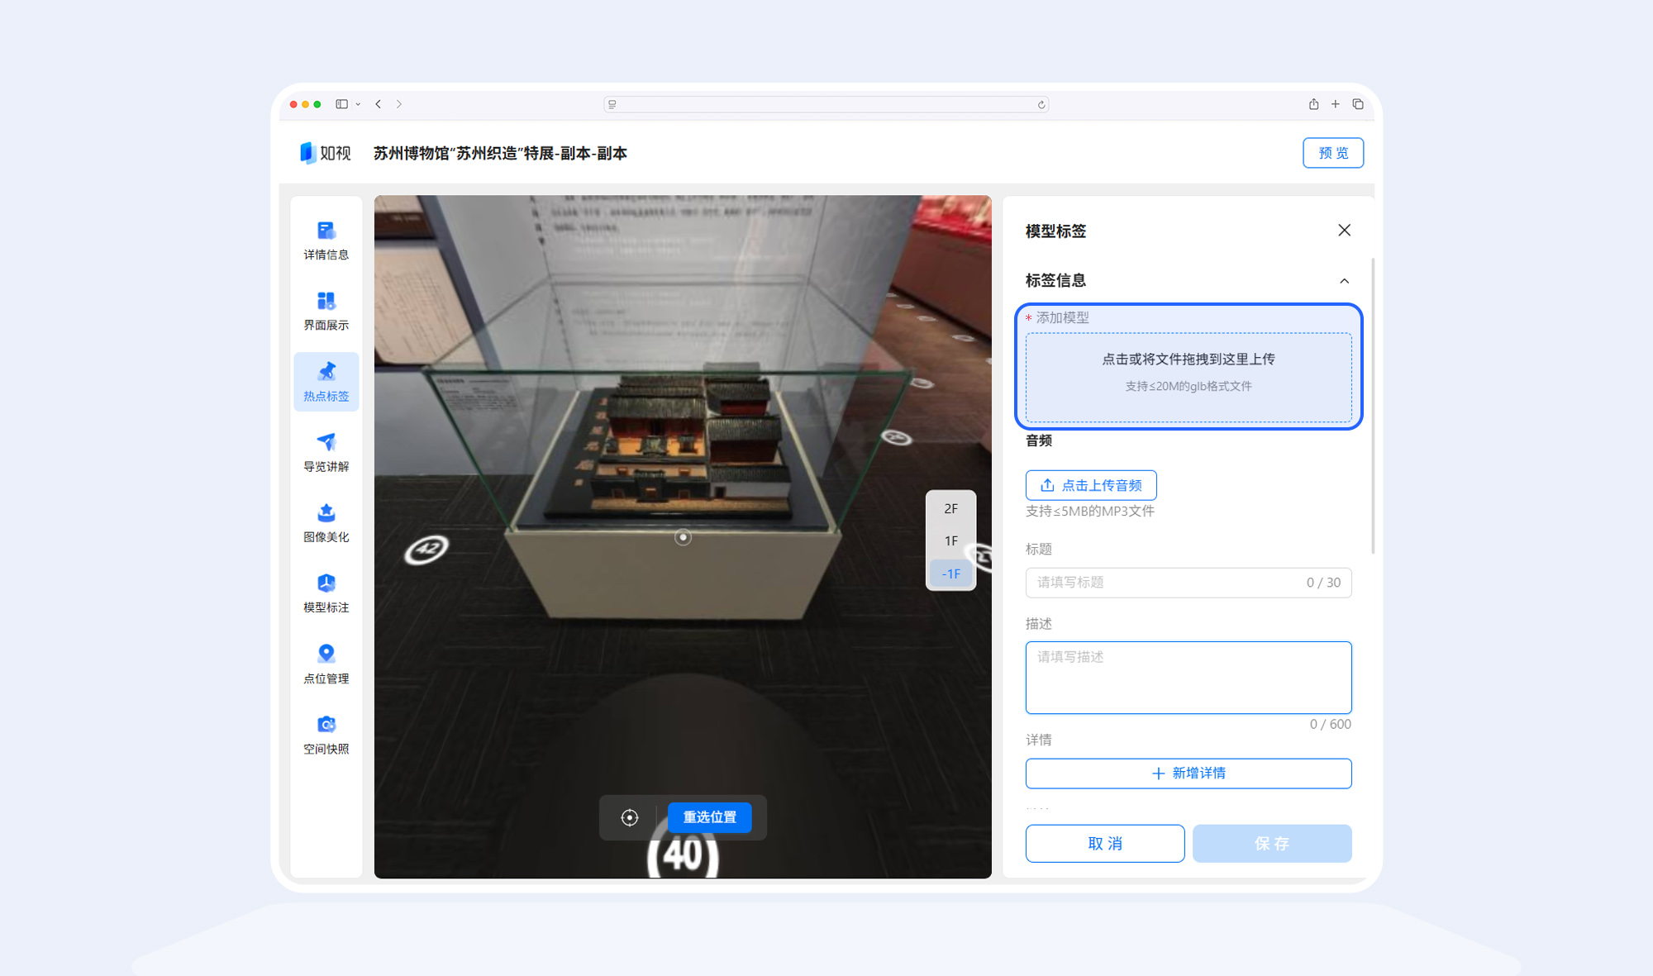
Task: Click the site settings icon in address bar
Action: coord(612,104)
